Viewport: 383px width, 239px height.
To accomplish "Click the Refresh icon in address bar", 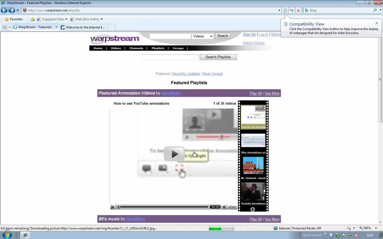I will [292, 10].
